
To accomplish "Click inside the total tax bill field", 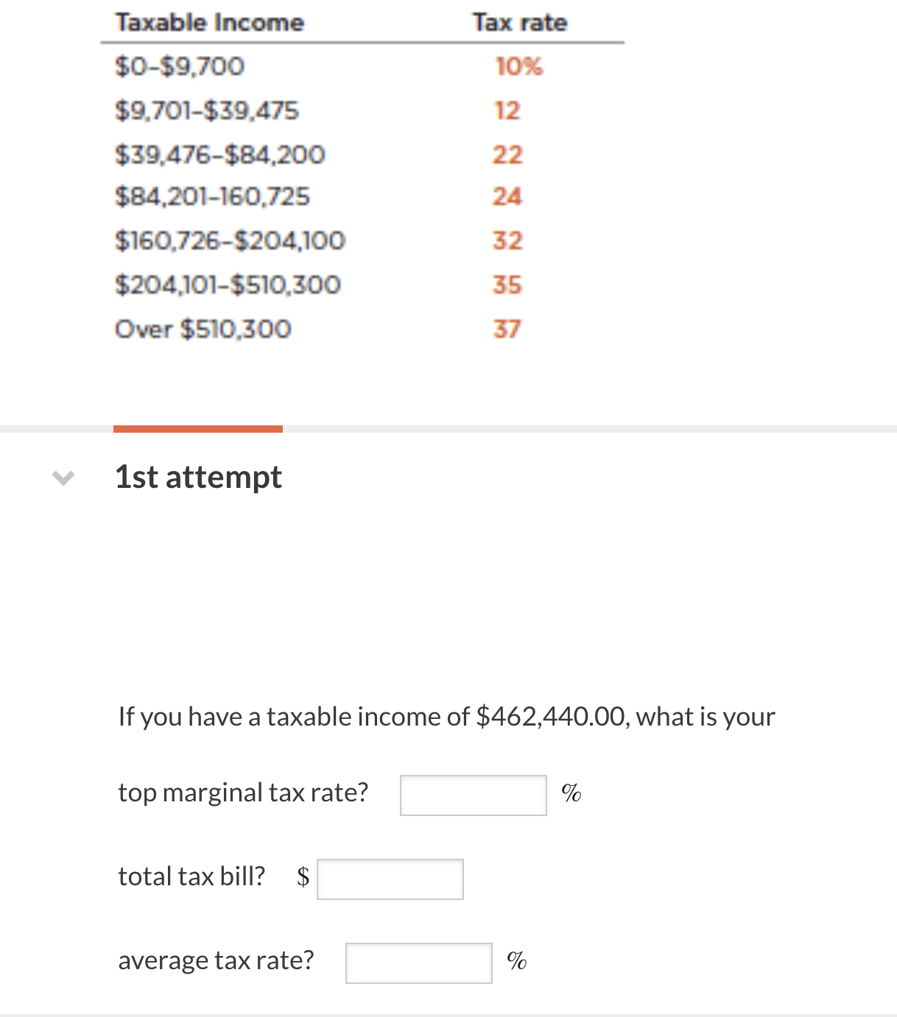I will pos(390,878).
